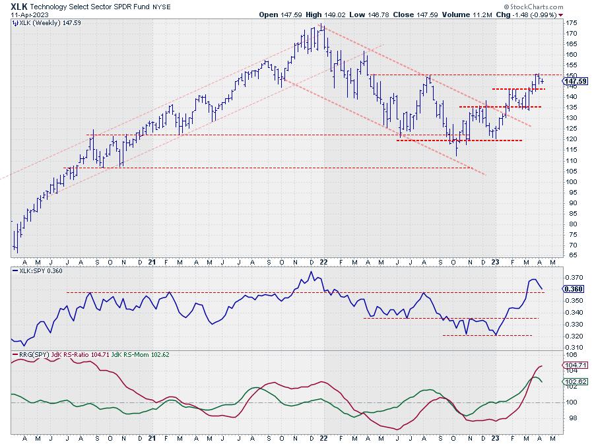
Task: Click the 22 year marker on price axis
Action: pyautogui.click(x=323, y=261)
